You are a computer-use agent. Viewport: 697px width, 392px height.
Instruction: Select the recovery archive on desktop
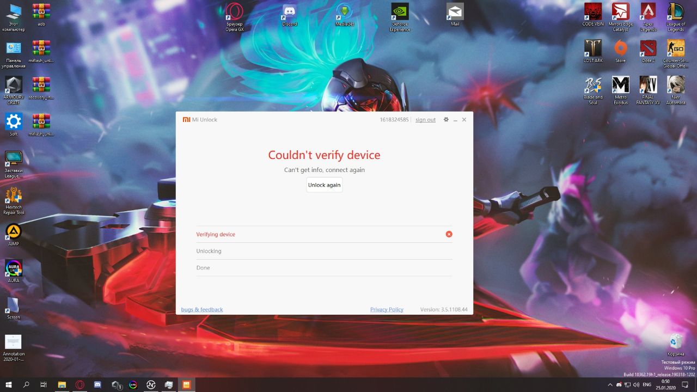(41, 88)
